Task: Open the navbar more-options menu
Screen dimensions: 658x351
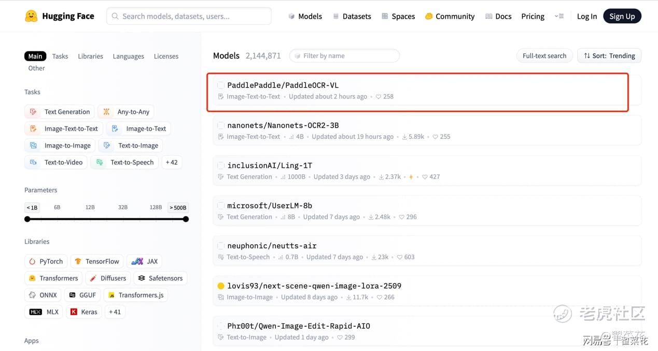Action: pyautogui.click(x=559, y=16)
